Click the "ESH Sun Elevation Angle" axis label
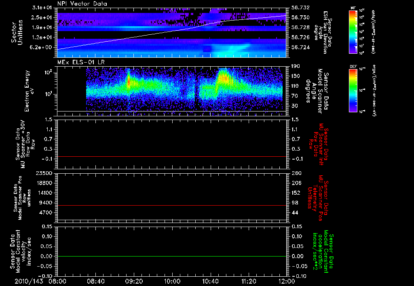The image size is (414, 286). click(323, 33)
